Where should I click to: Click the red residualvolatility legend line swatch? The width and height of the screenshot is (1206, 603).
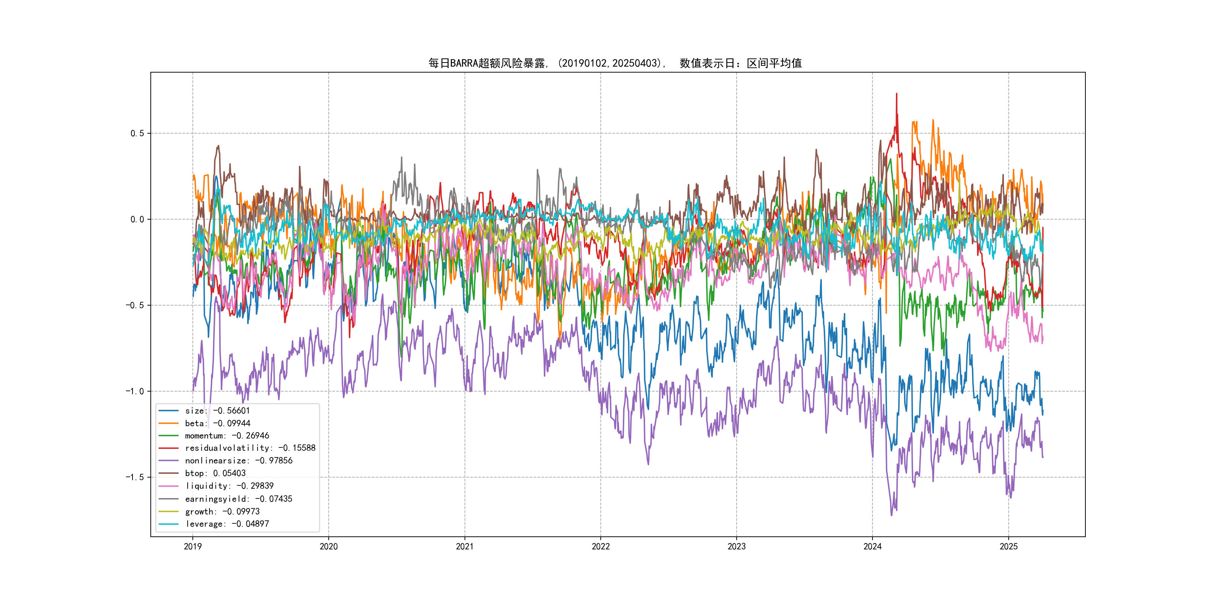[169, 448]
